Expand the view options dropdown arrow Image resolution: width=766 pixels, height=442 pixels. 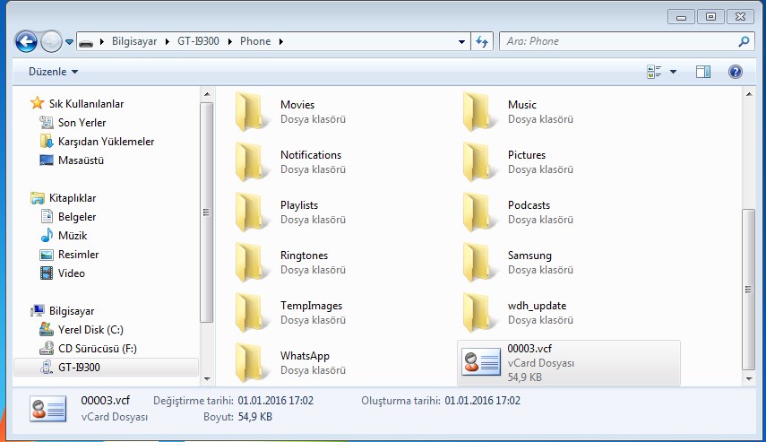click(x=673, y=72)
